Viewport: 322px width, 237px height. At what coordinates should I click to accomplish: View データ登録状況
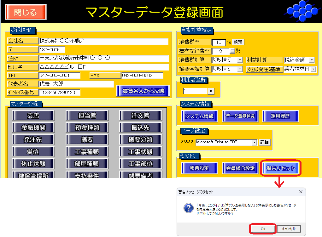240,116
